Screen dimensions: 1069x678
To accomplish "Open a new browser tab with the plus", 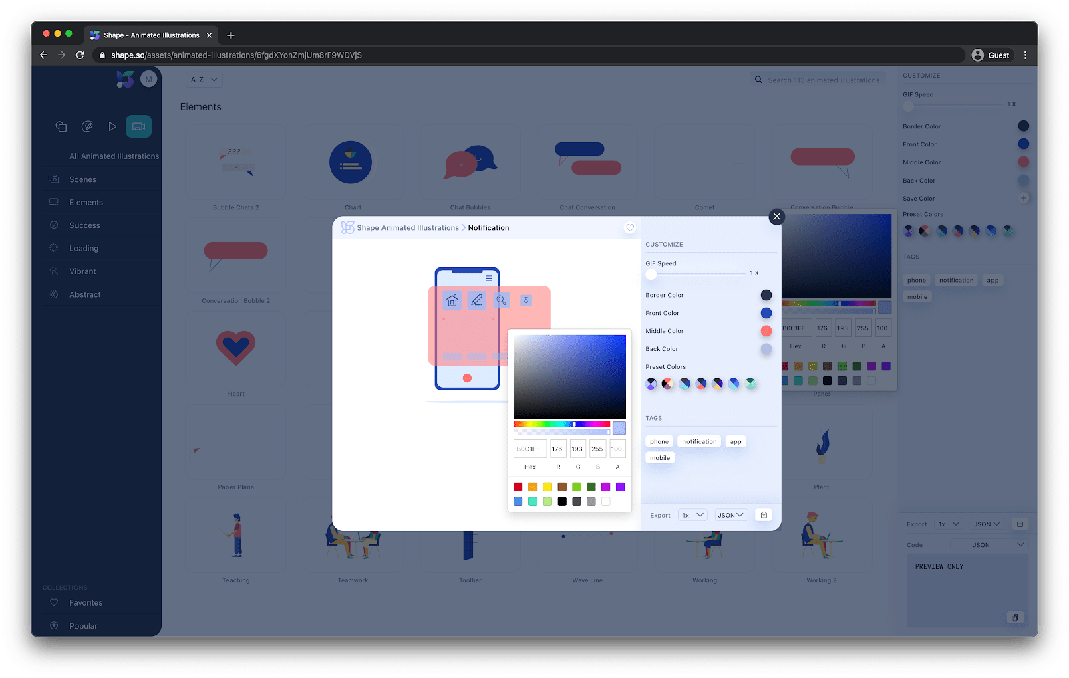I will coord(231,35).
